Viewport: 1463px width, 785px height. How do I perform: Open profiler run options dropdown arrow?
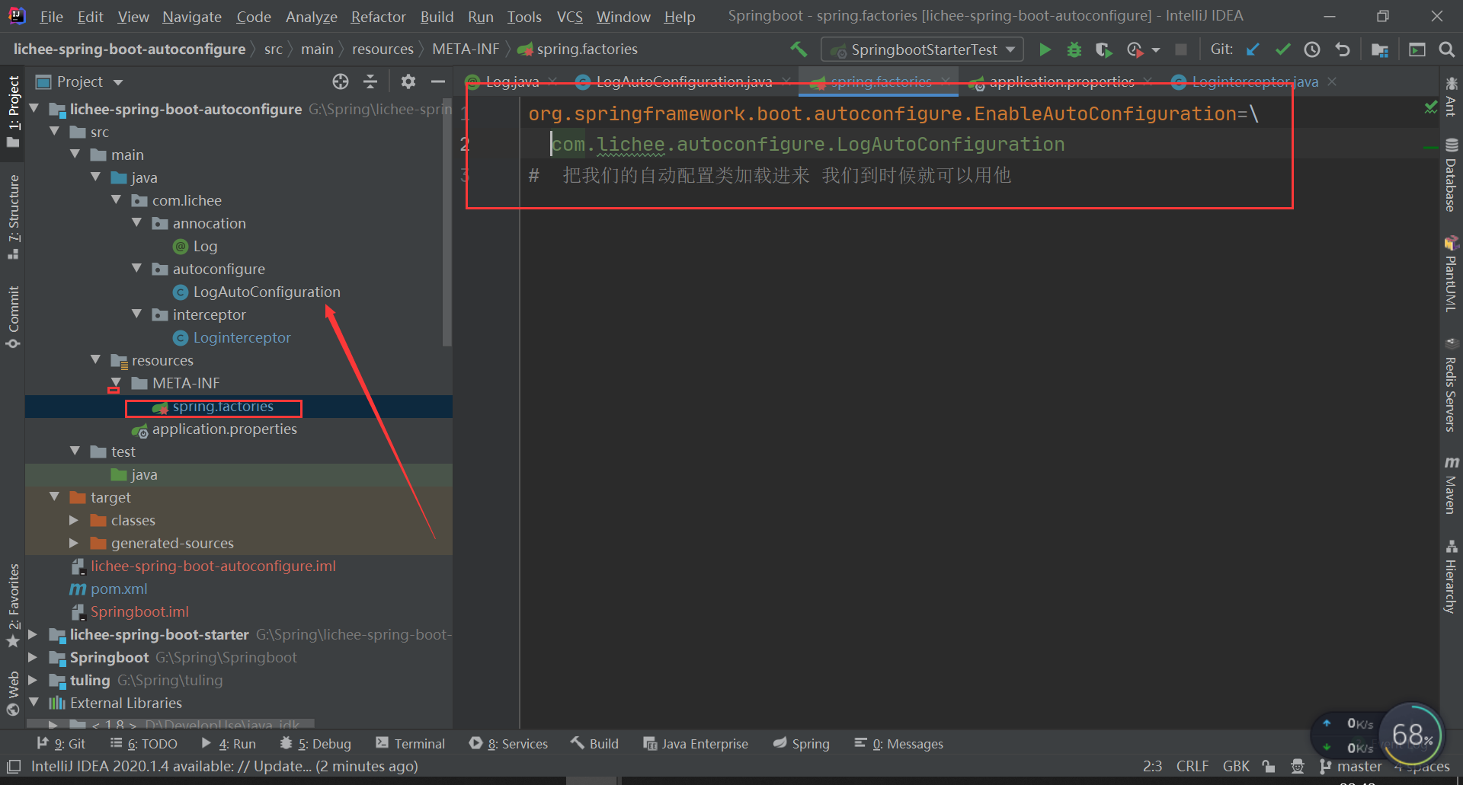1156,49
